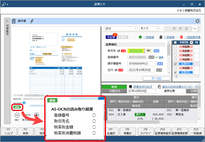Click the list's left scroll arrow

174,76
